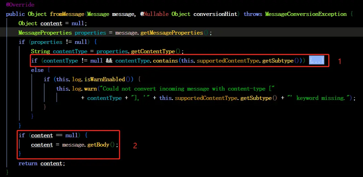The width and height of the screenshot is (363, 177).
Task: Click the red annotation number 1
Action: 340,61
